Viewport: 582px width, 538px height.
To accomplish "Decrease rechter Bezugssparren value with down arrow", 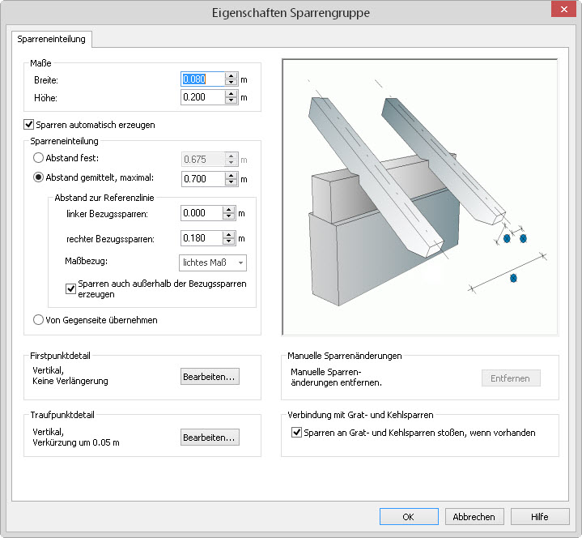I will (228, 241).
